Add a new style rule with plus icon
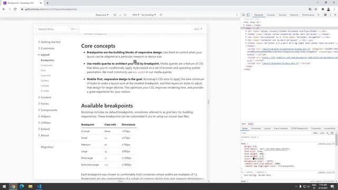The image size is (338, 190). 327,133
